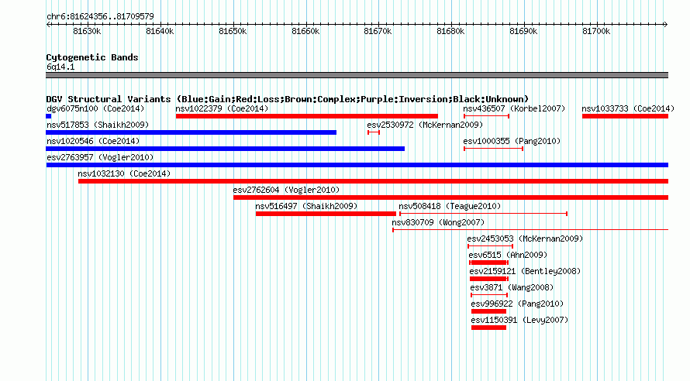Click the red esv6515 loss bar
The width and height of the screenshot is (690, 381).
click(489, 263)
